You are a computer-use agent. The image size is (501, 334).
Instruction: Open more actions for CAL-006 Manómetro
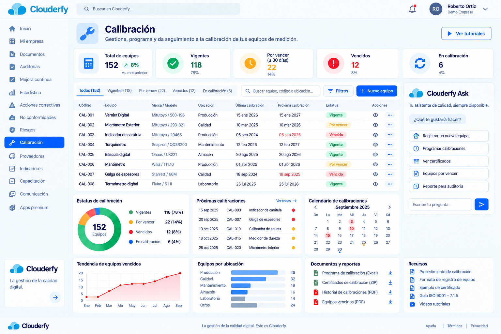point(389,164)
